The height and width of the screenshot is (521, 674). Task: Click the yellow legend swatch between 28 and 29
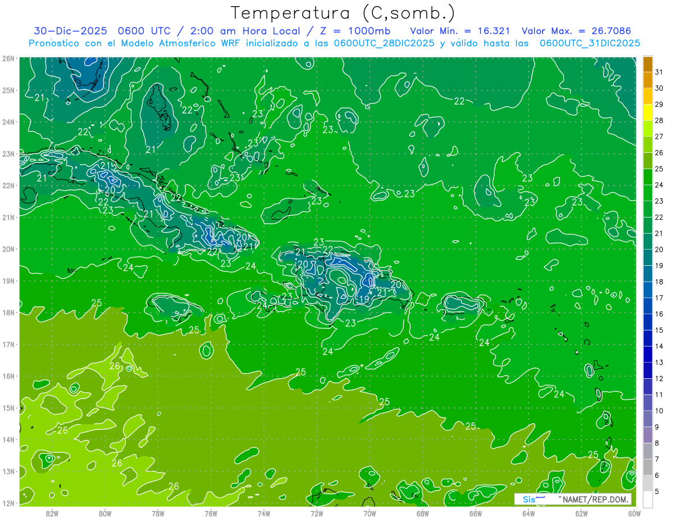(x=648, y=112)
